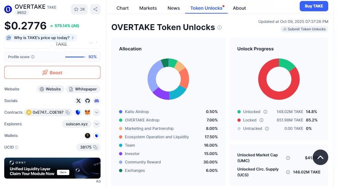Click the scroll-to-top arrow button
Image resolution: width=337 pixels, height=187 pixels.
coord(320,157)
